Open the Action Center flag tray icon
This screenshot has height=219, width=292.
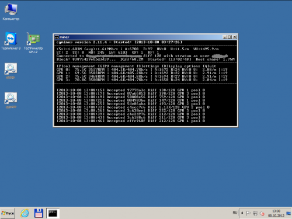pyautogui.click(x=248, y=213)
